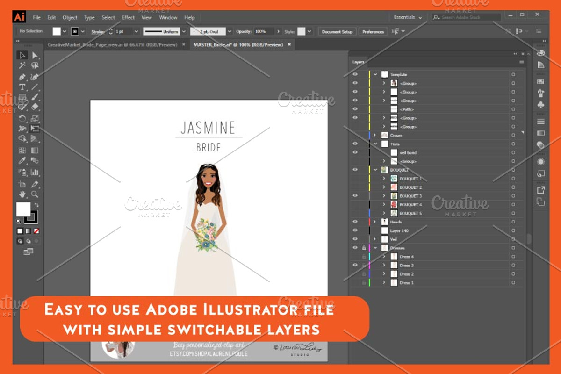Select the Gradient tool in toolbar
Image resolution: width=561 pixels, height=374 pixels.
[x=35, y=150]
